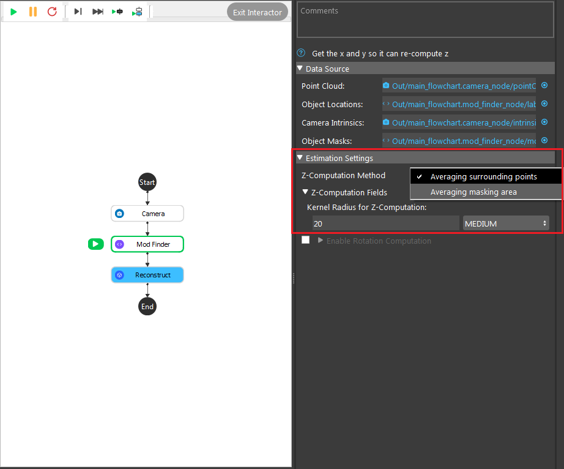Click the camera icon in Camera Intrinsics field
This screenshot has width=564, height=469.
pyautogui.click(x=386, y=122)
